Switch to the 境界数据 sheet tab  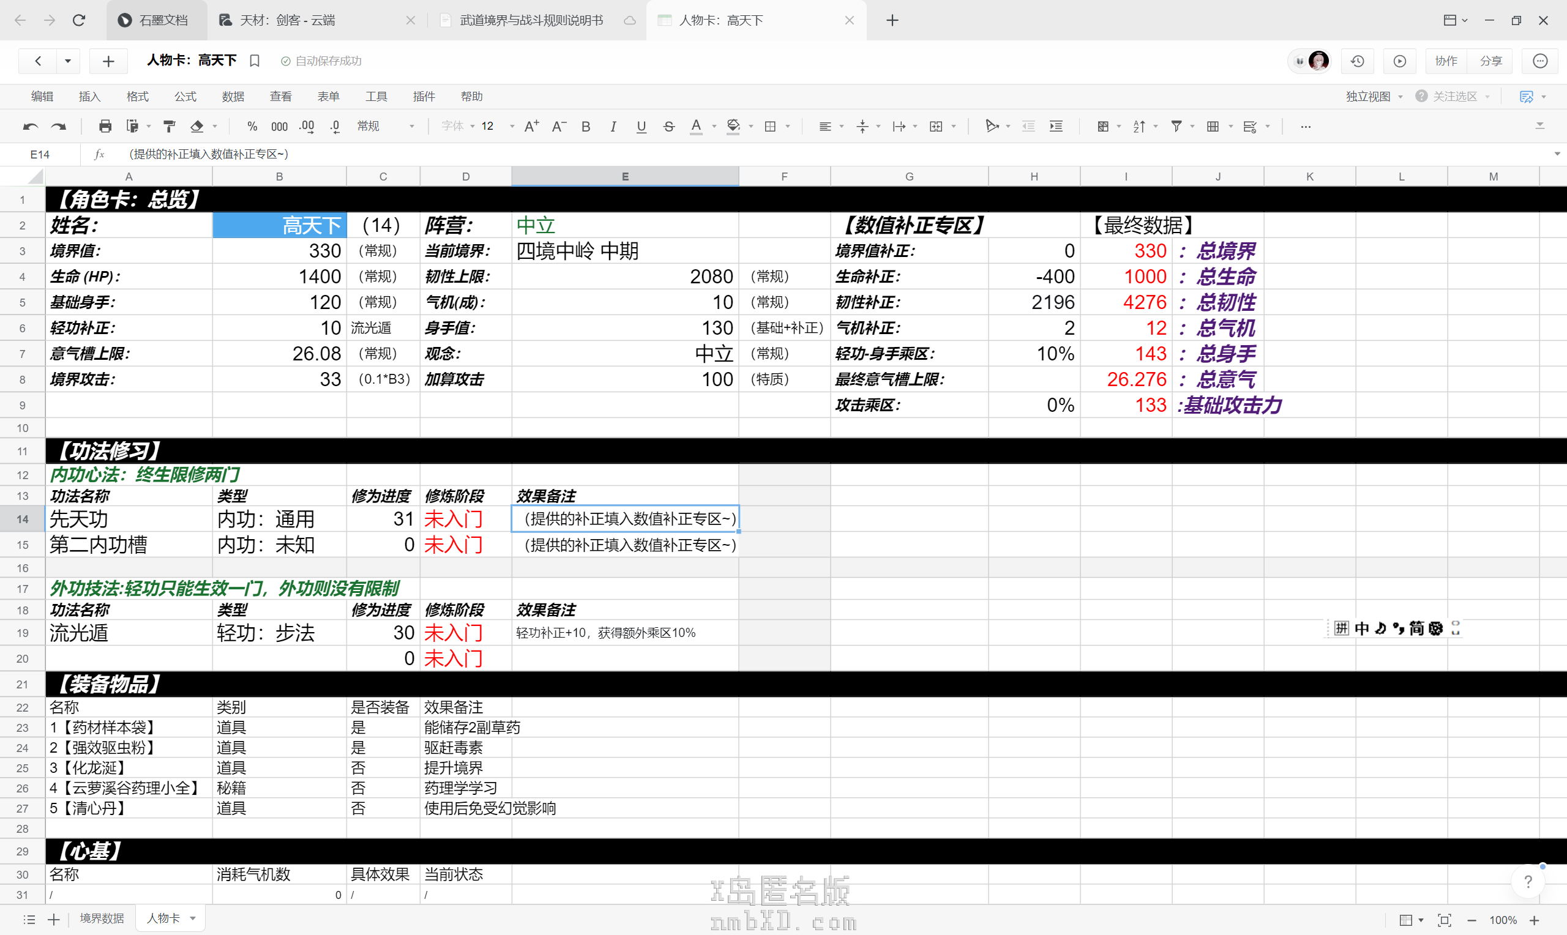pyautogui.click(x=102, y=918)
